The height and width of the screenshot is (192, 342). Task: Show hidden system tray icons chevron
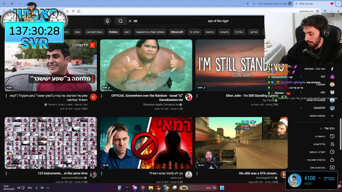click(48, 188)
